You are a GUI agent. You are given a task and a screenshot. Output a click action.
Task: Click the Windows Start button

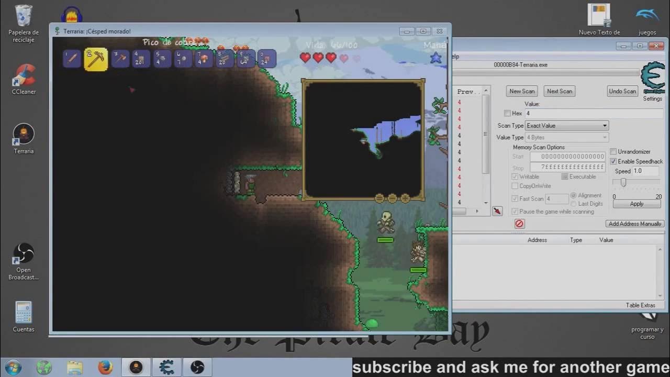click(x=12, y=367)
